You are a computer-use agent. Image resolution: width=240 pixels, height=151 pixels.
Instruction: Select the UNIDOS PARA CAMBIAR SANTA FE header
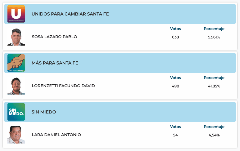(70, 14)
